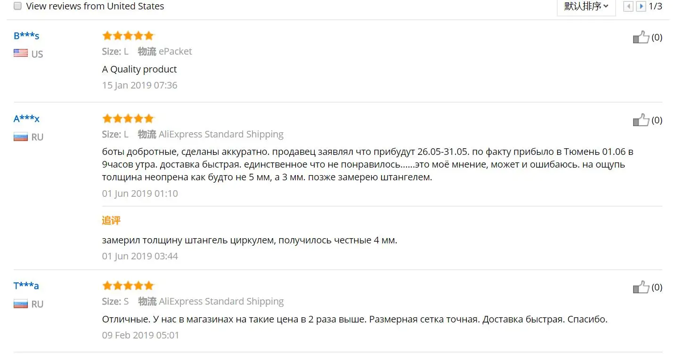Click the "View reviews from United States" label text
This screenshot has width=675, height=354.
(x=95, y=6)
